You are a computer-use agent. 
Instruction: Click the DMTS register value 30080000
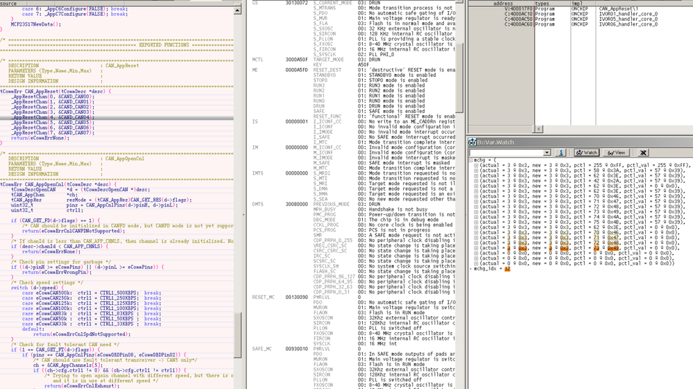coord(297,205)
